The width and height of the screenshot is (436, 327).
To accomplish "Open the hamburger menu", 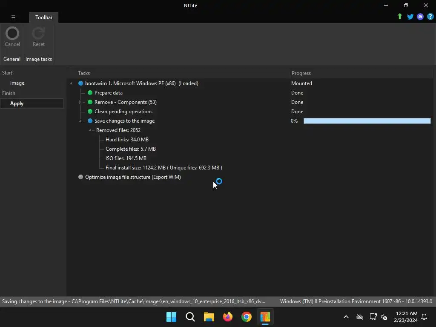I will point(13,17).
